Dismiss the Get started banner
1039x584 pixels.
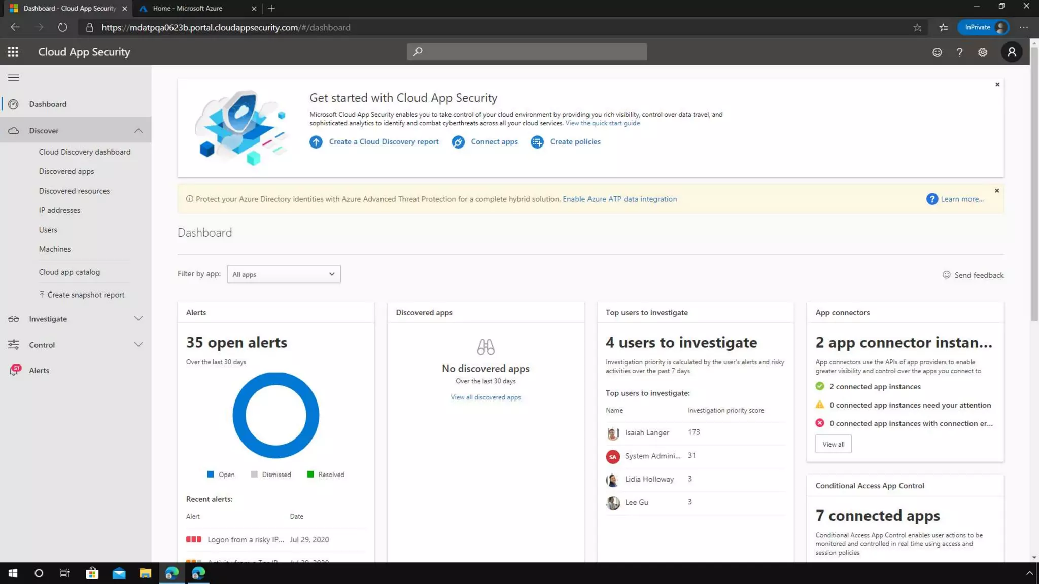997,85
